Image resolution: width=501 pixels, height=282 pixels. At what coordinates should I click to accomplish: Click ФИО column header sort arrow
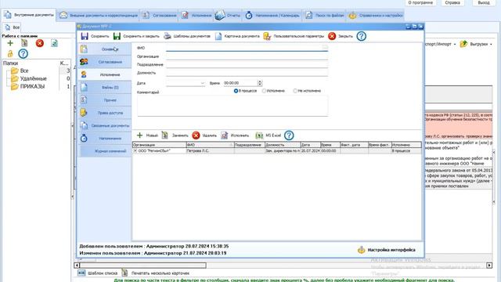coord(231,145)
